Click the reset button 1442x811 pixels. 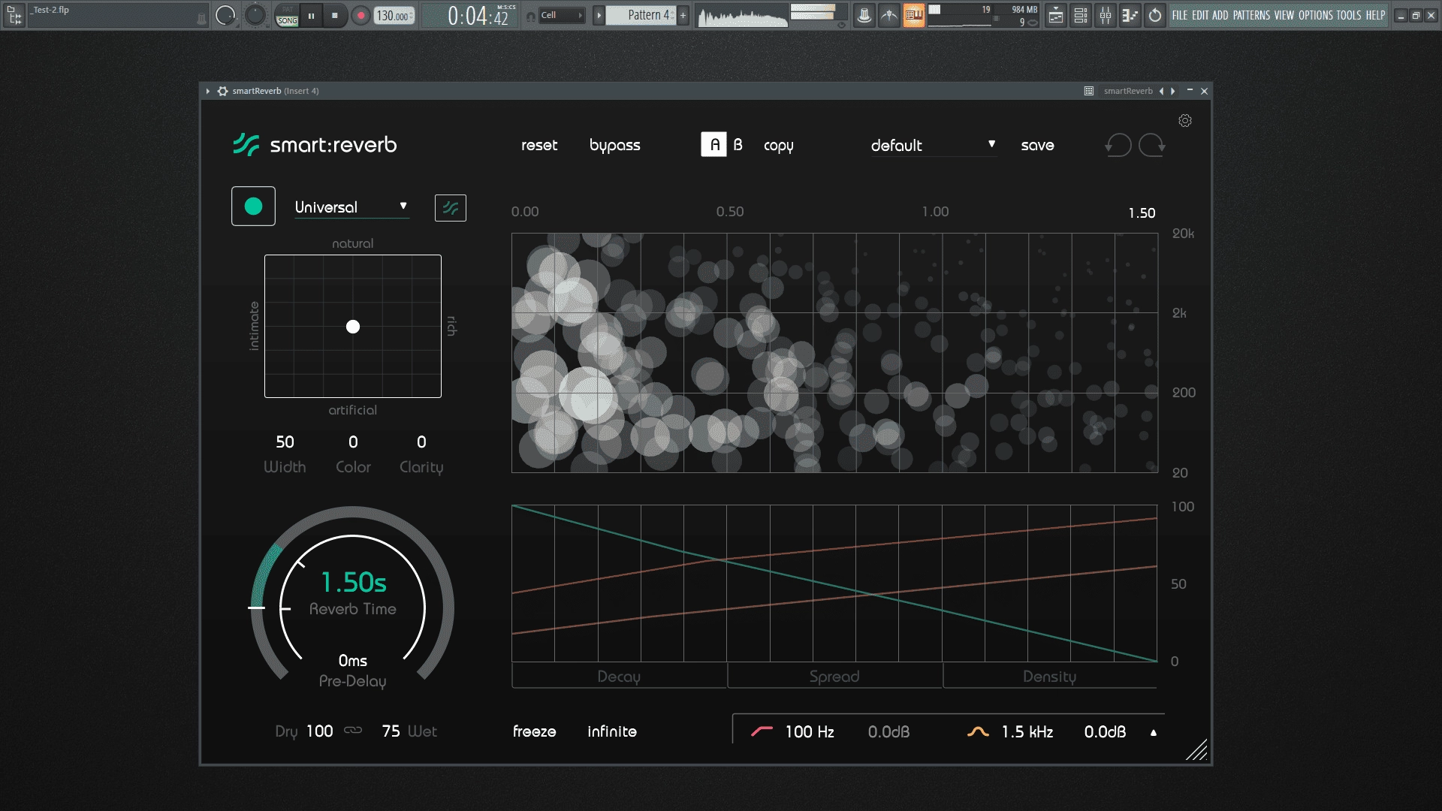[539, 145]
